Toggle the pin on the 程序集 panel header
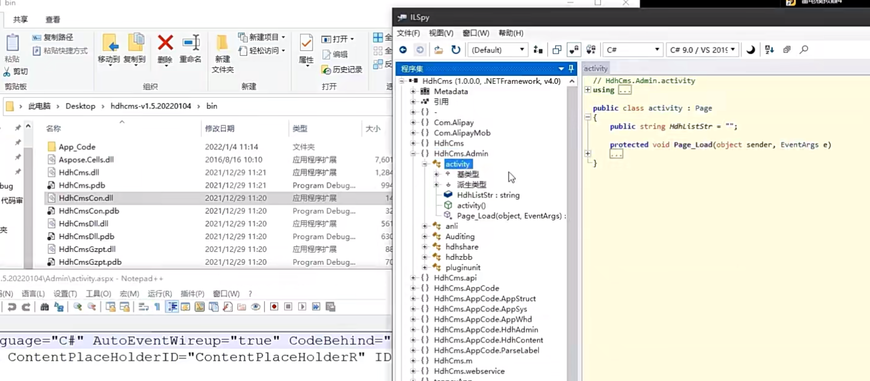Viewport: 870px width, 381px height. pos(571,69)
